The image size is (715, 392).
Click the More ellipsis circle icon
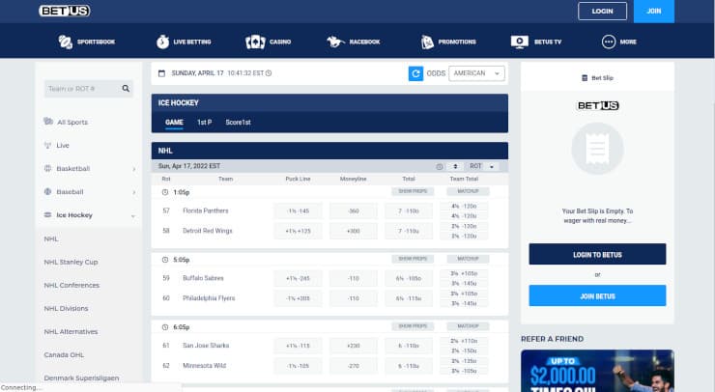[609, 42]
